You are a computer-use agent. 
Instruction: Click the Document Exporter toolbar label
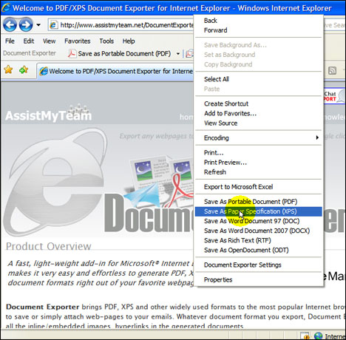tap(30, 53)
